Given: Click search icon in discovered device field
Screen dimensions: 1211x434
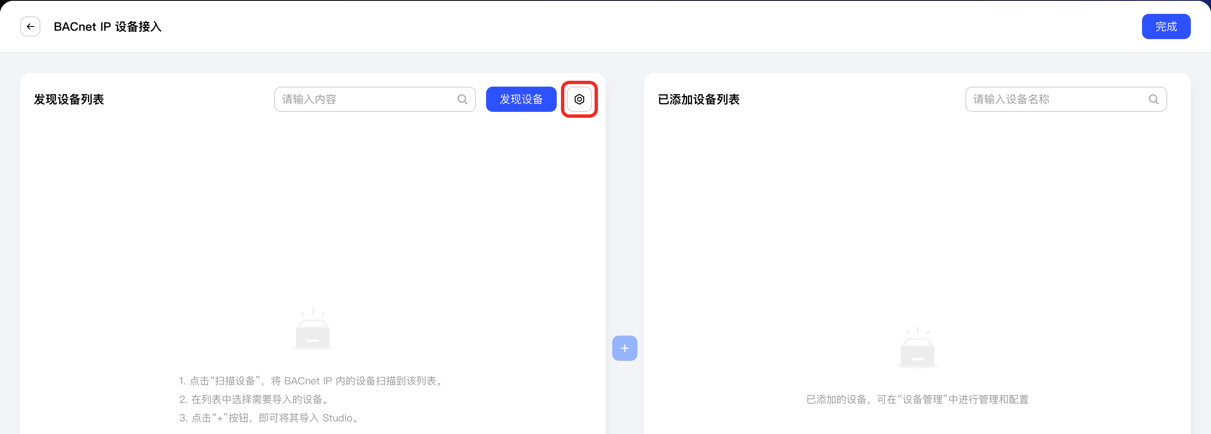Looking at the screenshot, I should [x=463, y=99].
